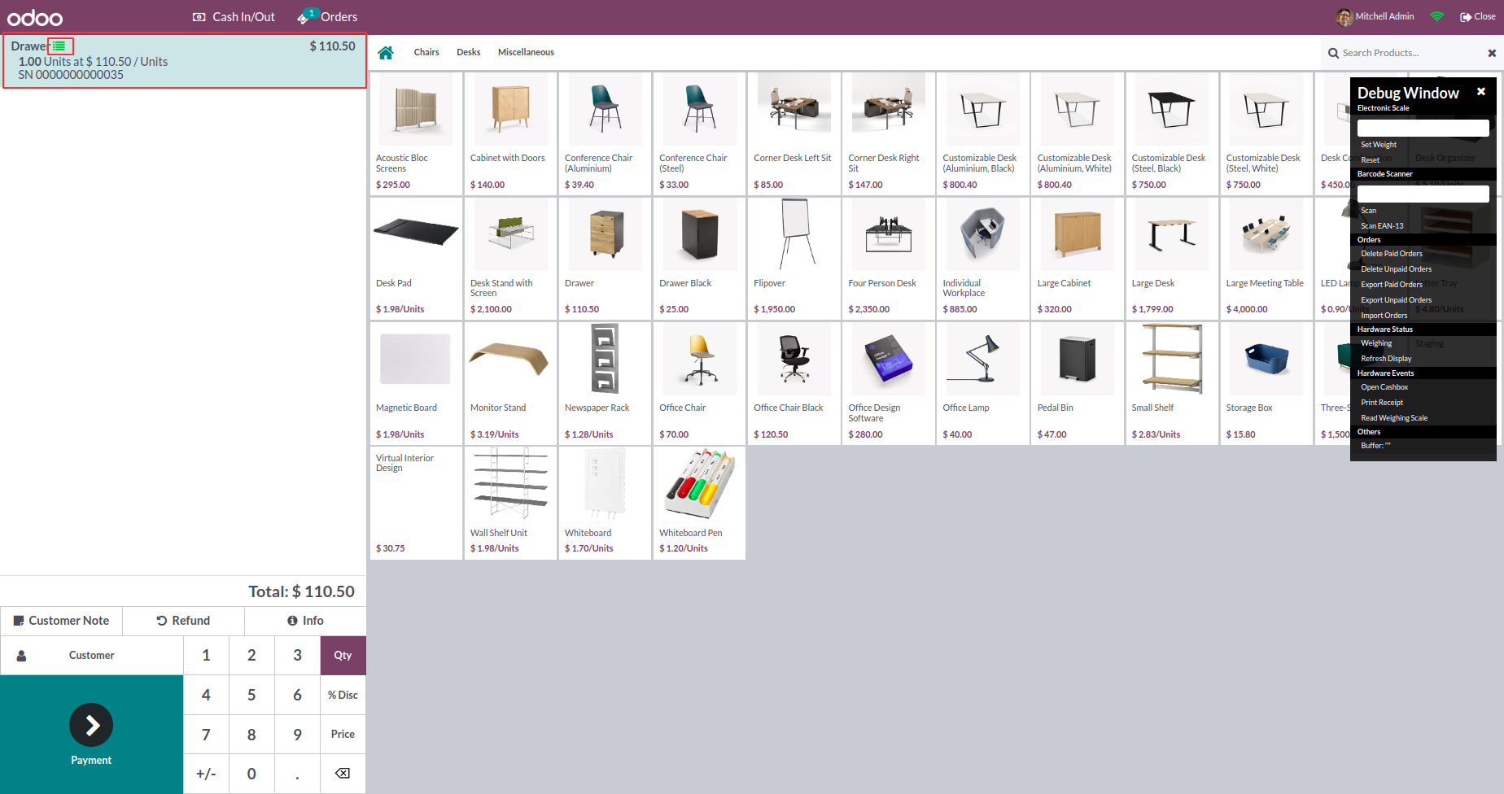This screenshot has width=1504, height=794.
Task: Filter products by Miscellaneous category
Action: 526,52
